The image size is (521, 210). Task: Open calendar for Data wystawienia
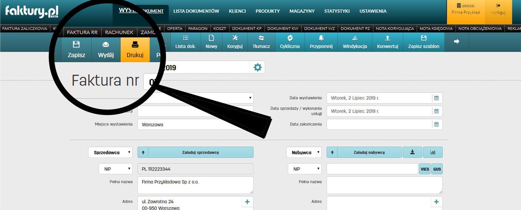pyautogui.click(x=436, y=98)
